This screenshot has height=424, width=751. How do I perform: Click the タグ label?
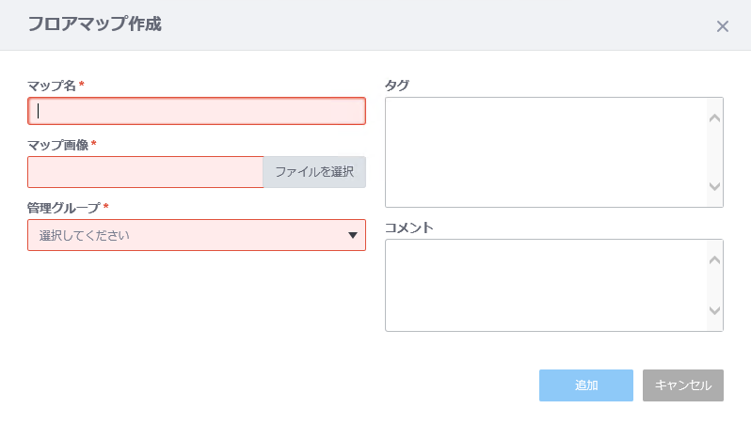[397, 86]
